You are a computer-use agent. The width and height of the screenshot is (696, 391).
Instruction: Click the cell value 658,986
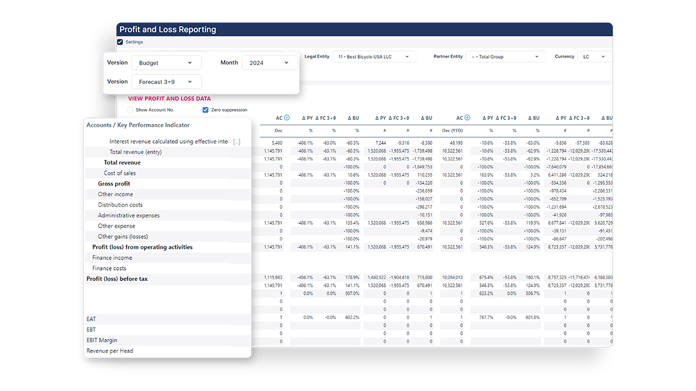pos(425,223)
